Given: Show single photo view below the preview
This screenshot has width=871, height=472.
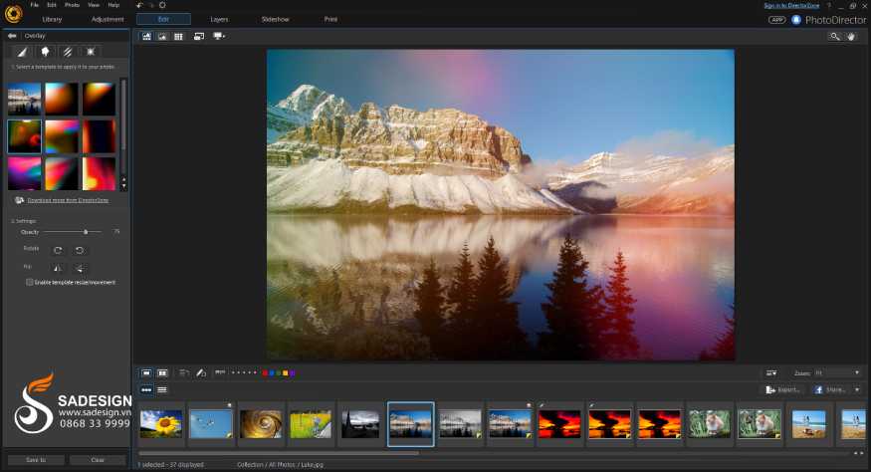Looking at the screenshot, I should pyautogui.click(x=146, y=373).
